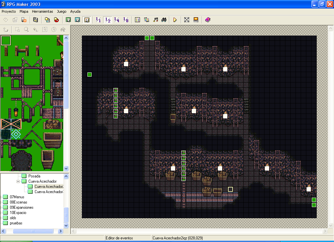This screenshot has height=242, width=334.
Task: Select the Rectangle drawing tool
Action: coord(45,30)
